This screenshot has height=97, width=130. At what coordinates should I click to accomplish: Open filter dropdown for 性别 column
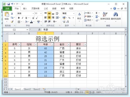click(36, 45)
